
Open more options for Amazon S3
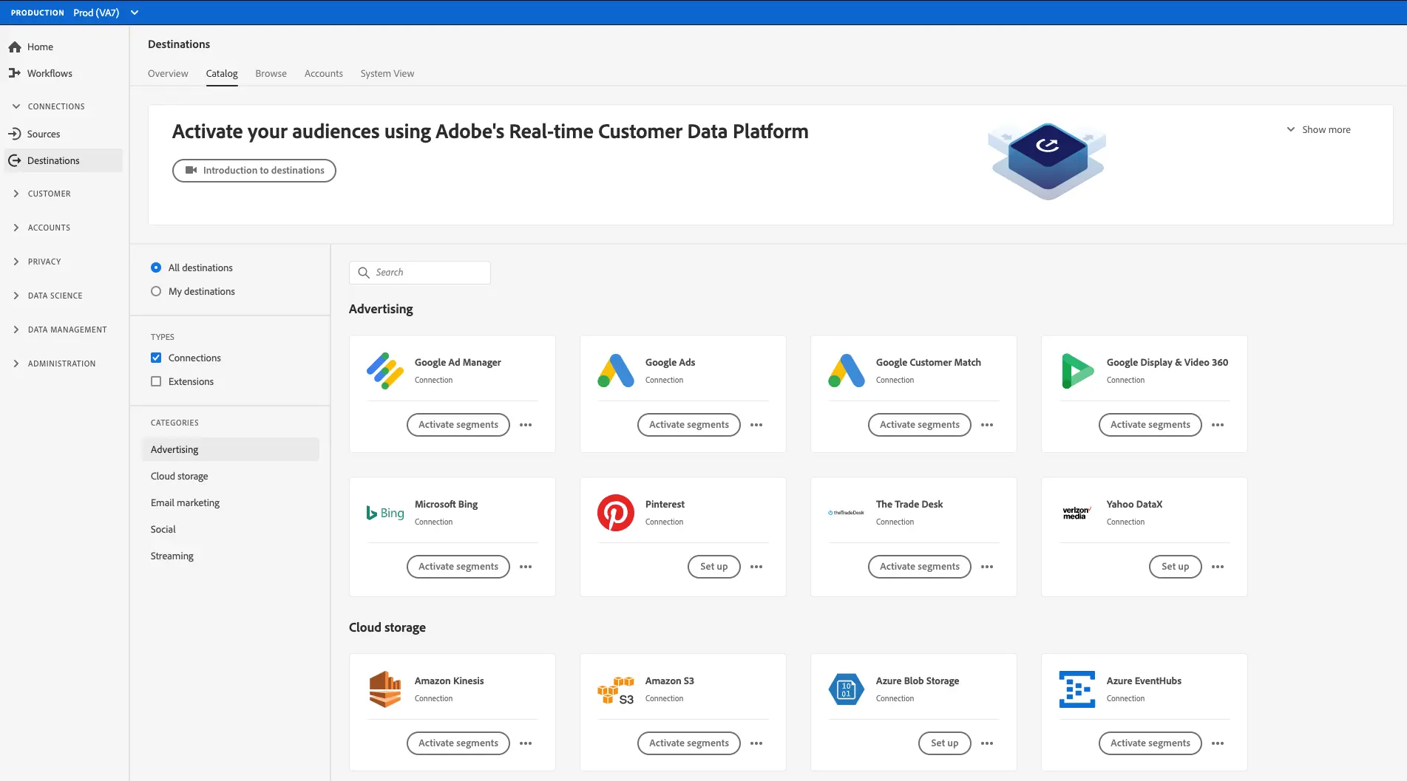tap(756, 743)
